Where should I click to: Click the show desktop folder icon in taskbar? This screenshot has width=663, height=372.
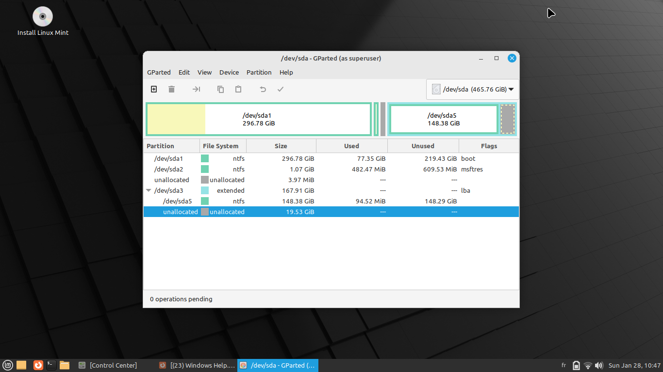21,365
